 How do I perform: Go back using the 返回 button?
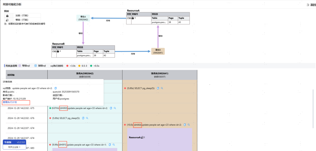coord(311,5)
